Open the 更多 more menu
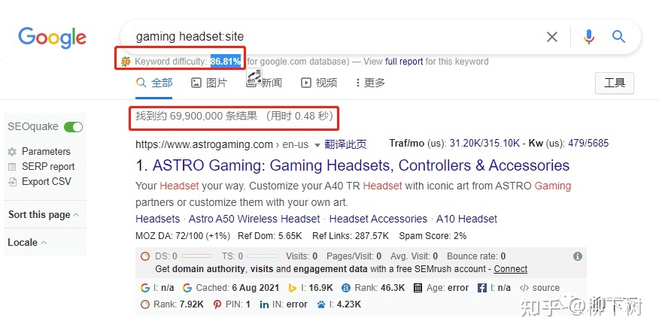659x333 pixels. (x=369, y=83)
